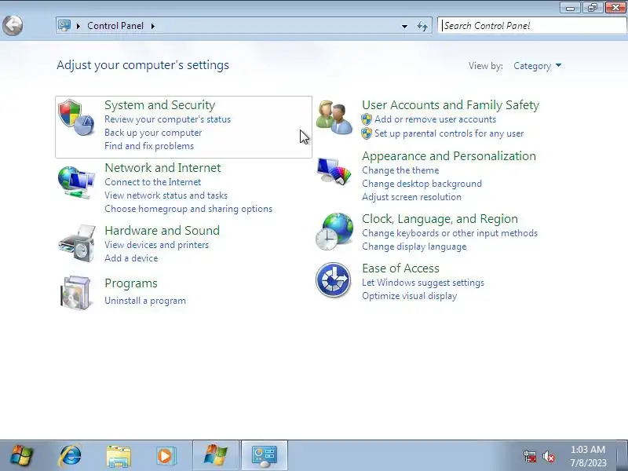This screenshot has height=471, width=628.
Task: Click the Control Panel breadcrumb segment
Action: (x=115, y=26)
